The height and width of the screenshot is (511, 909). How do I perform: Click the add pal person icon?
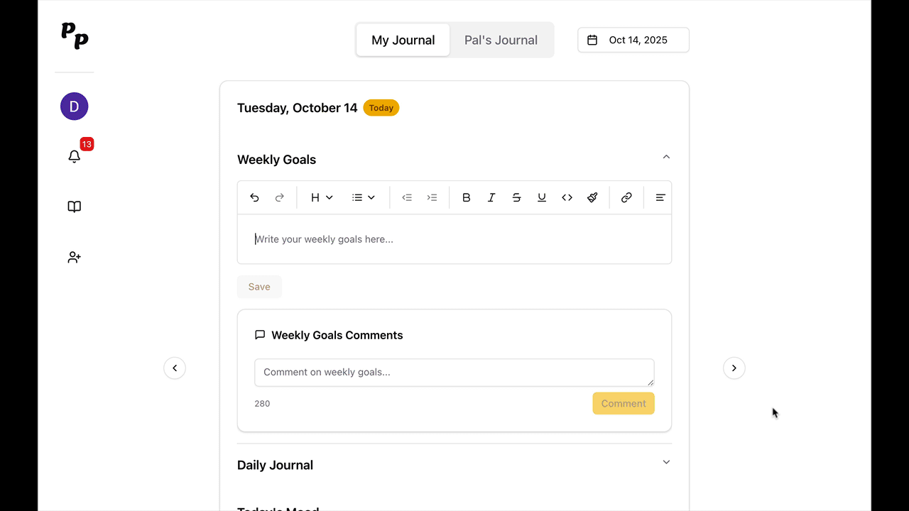click(75, 258)
